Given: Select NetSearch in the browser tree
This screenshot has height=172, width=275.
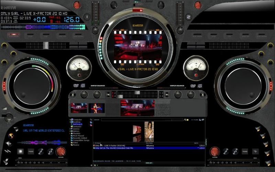Looking at the screenshot, I should (78, 124).
